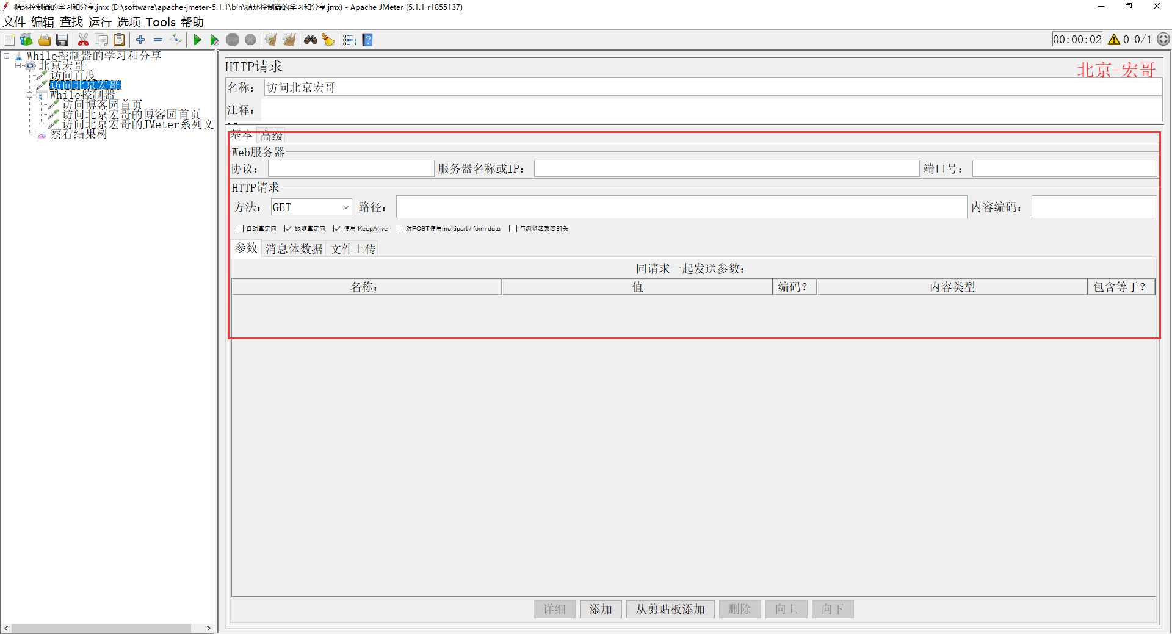
Task: Switch to the 消息体数据 tab
Action: (294, 249)
